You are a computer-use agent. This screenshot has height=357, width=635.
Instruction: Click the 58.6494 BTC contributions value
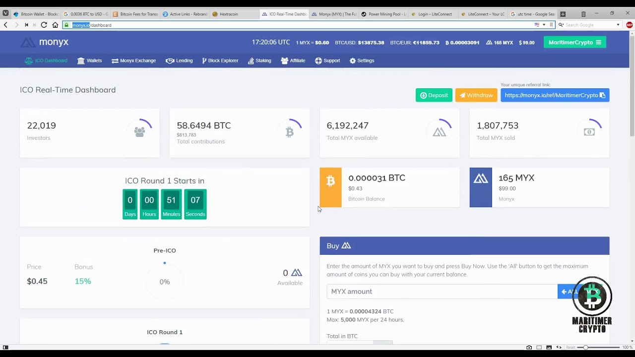pos(204,125)
